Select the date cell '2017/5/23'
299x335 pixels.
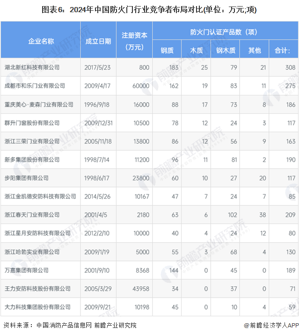point(97,67)
